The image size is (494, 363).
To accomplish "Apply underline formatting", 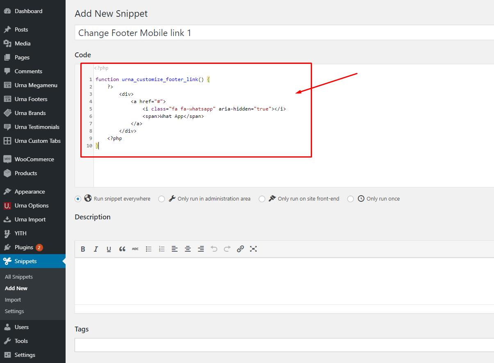I will click(x=109, y=249).
